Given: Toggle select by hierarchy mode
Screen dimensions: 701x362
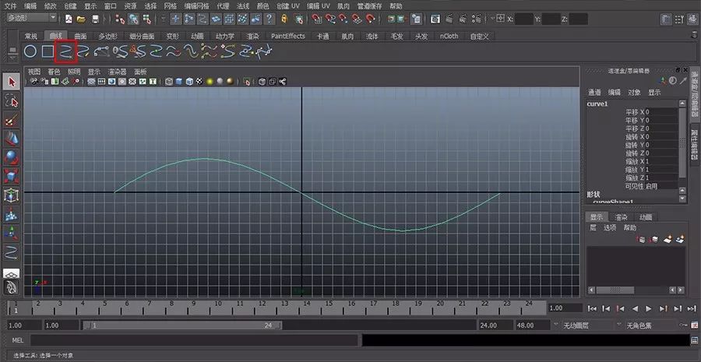Looking at the screenshot, I should [120, 19].
